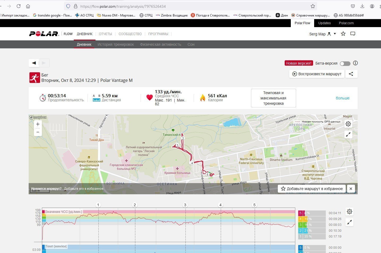Screen dimensions: 381x253
Task: Expand the heart rate chart to fullscreen
Action: point(349,222)
